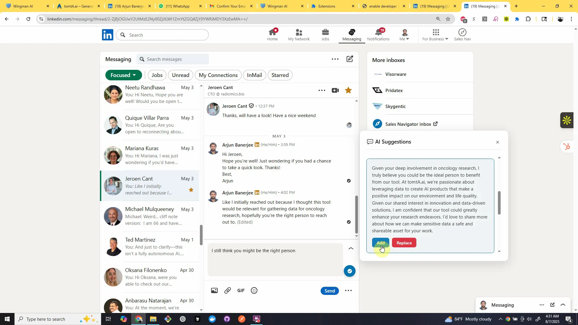Viewport: 578px width, 325px height.
Task: Click the AI Suggestions panel scrollbar
Action: 499,203
